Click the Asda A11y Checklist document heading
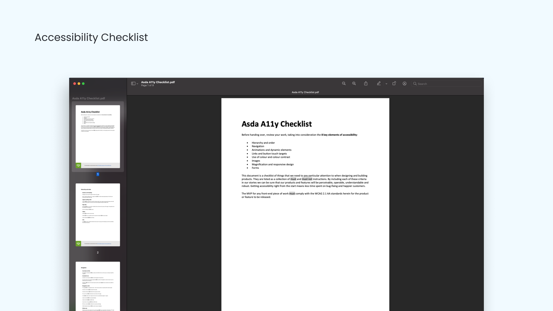This screenshot has width=553, height=311. (276, 124)
